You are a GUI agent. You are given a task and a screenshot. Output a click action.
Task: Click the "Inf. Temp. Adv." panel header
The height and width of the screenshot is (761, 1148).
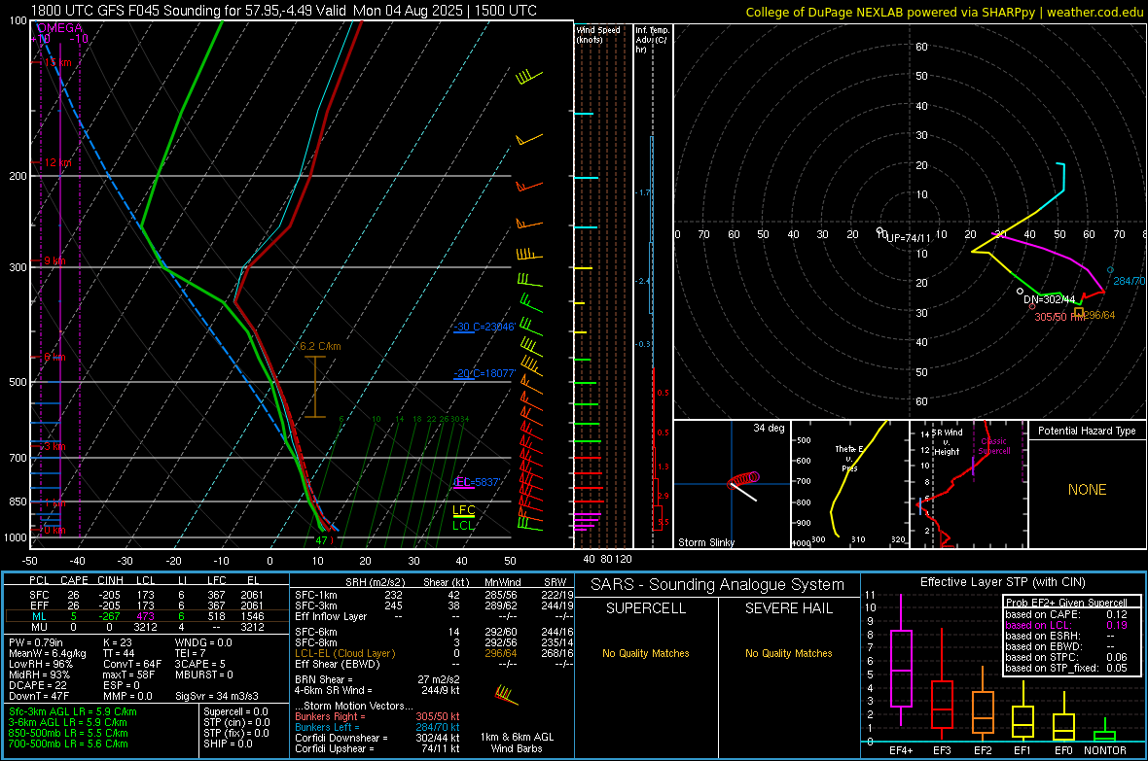[x=652, y=40]
